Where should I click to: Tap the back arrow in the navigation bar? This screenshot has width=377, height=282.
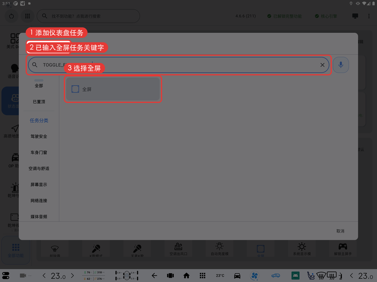pos(154,276)
